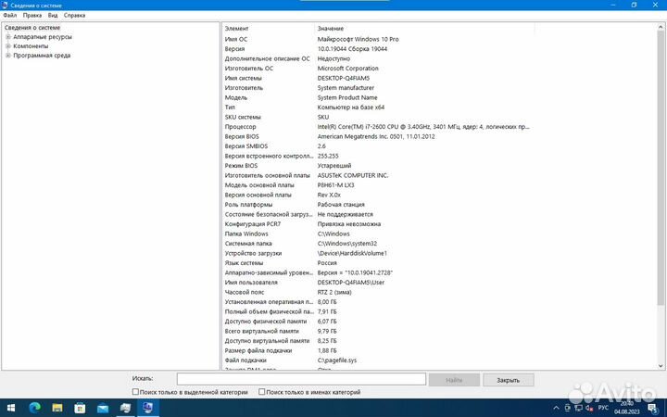
Task: Switch input language via РУС indicator
Action: [x=603, y=408]
